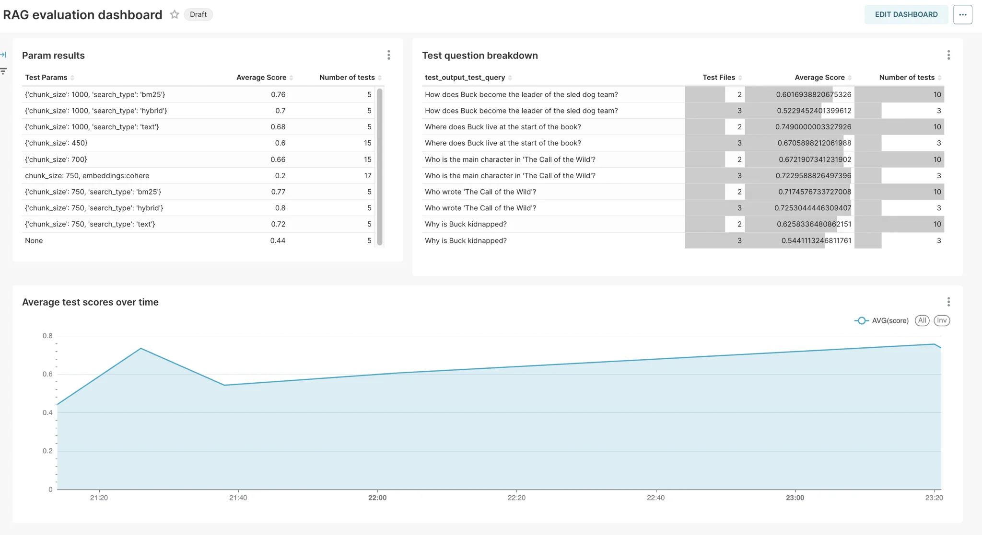982x535 pixels.
Task: Open options menu on Average test scores chart
Action: pyautogui.click(x=948, y=302)
